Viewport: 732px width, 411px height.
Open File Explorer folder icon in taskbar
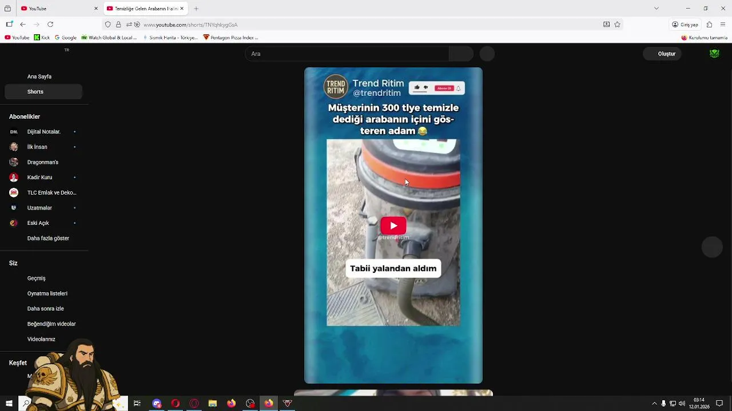(212, 404)
